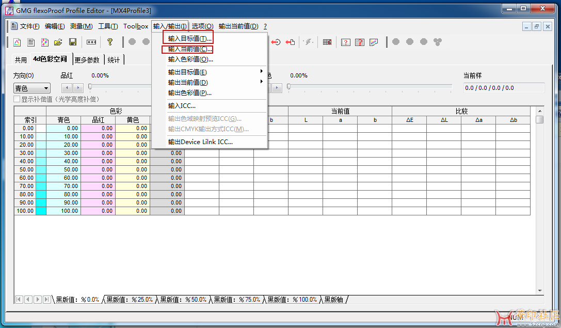Go to first sheet tab button
The width and height of the screenshot is (561, 328).
point(19,300)
